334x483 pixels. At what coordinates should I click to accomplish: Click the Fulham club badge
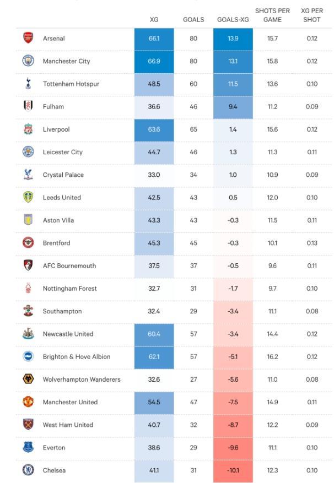[x=28, y=106]
